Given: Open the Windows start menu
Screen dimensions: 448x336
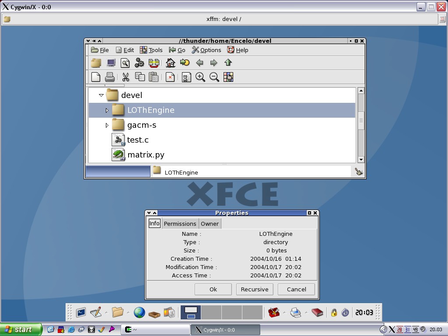Looking at the screenshot, I should click(x=21, y=330).
